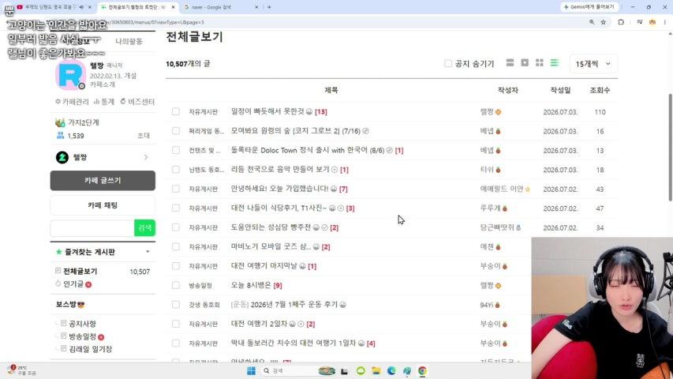673x379 pixels.
Task: Open post 대전 여행기 마지막날
Action: (x=264, y=266)
